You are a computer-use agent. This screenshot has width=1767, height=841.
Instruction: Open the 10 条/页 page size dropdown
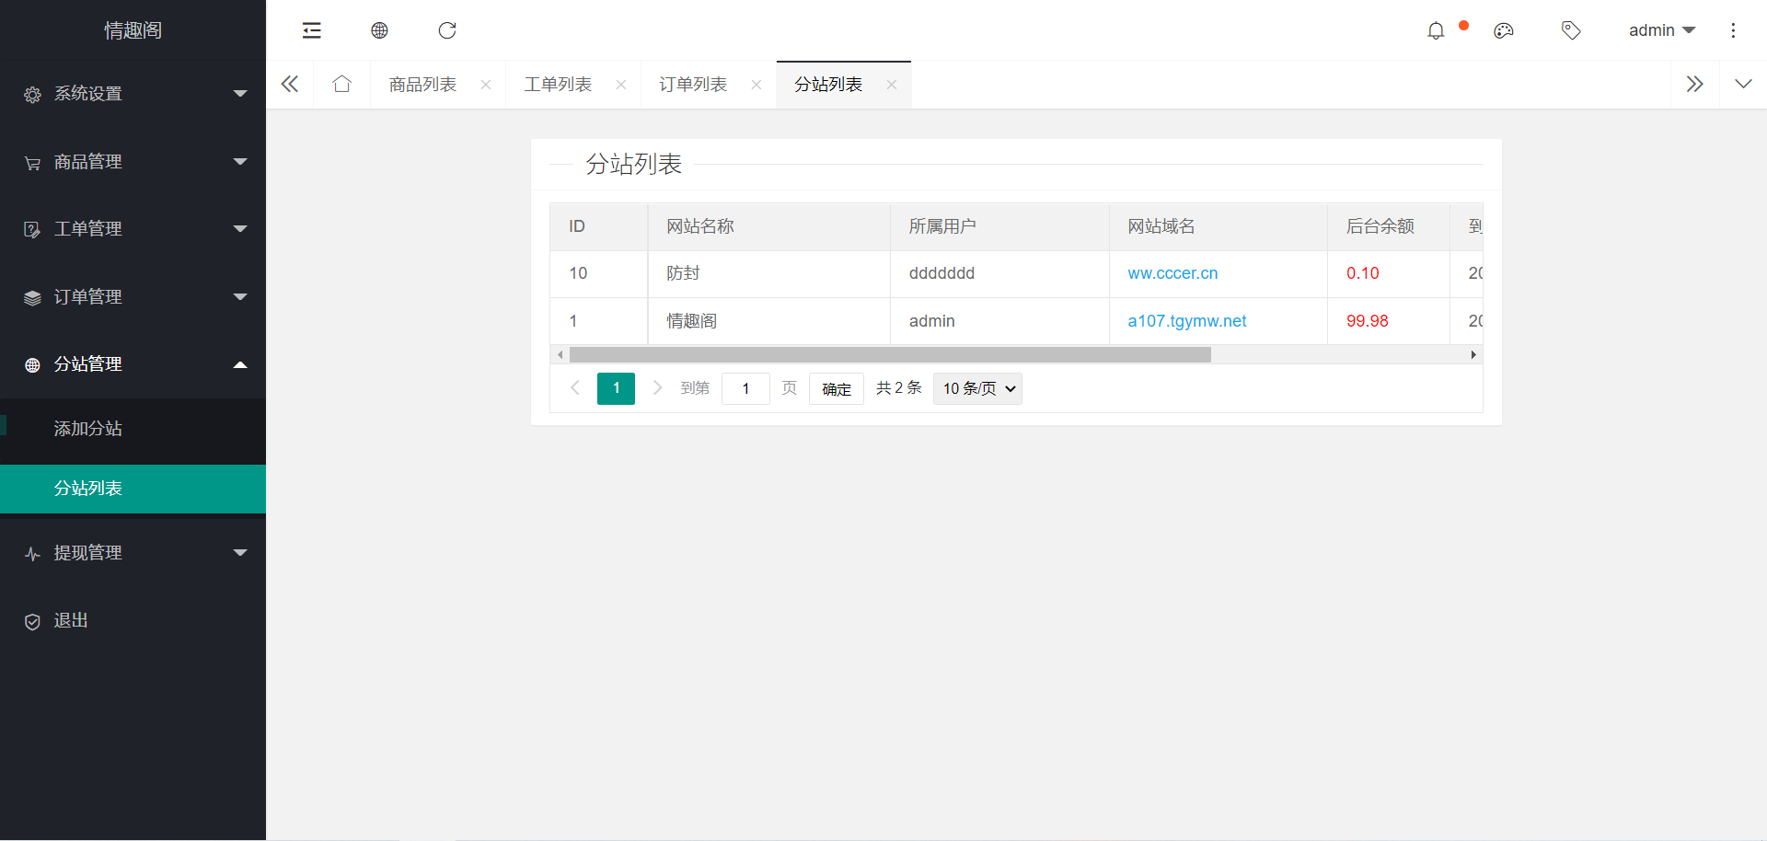(x=977, y=388)
